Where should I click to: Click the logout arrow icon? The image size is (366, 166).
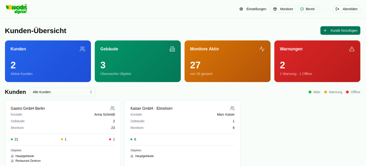(337, 9)
